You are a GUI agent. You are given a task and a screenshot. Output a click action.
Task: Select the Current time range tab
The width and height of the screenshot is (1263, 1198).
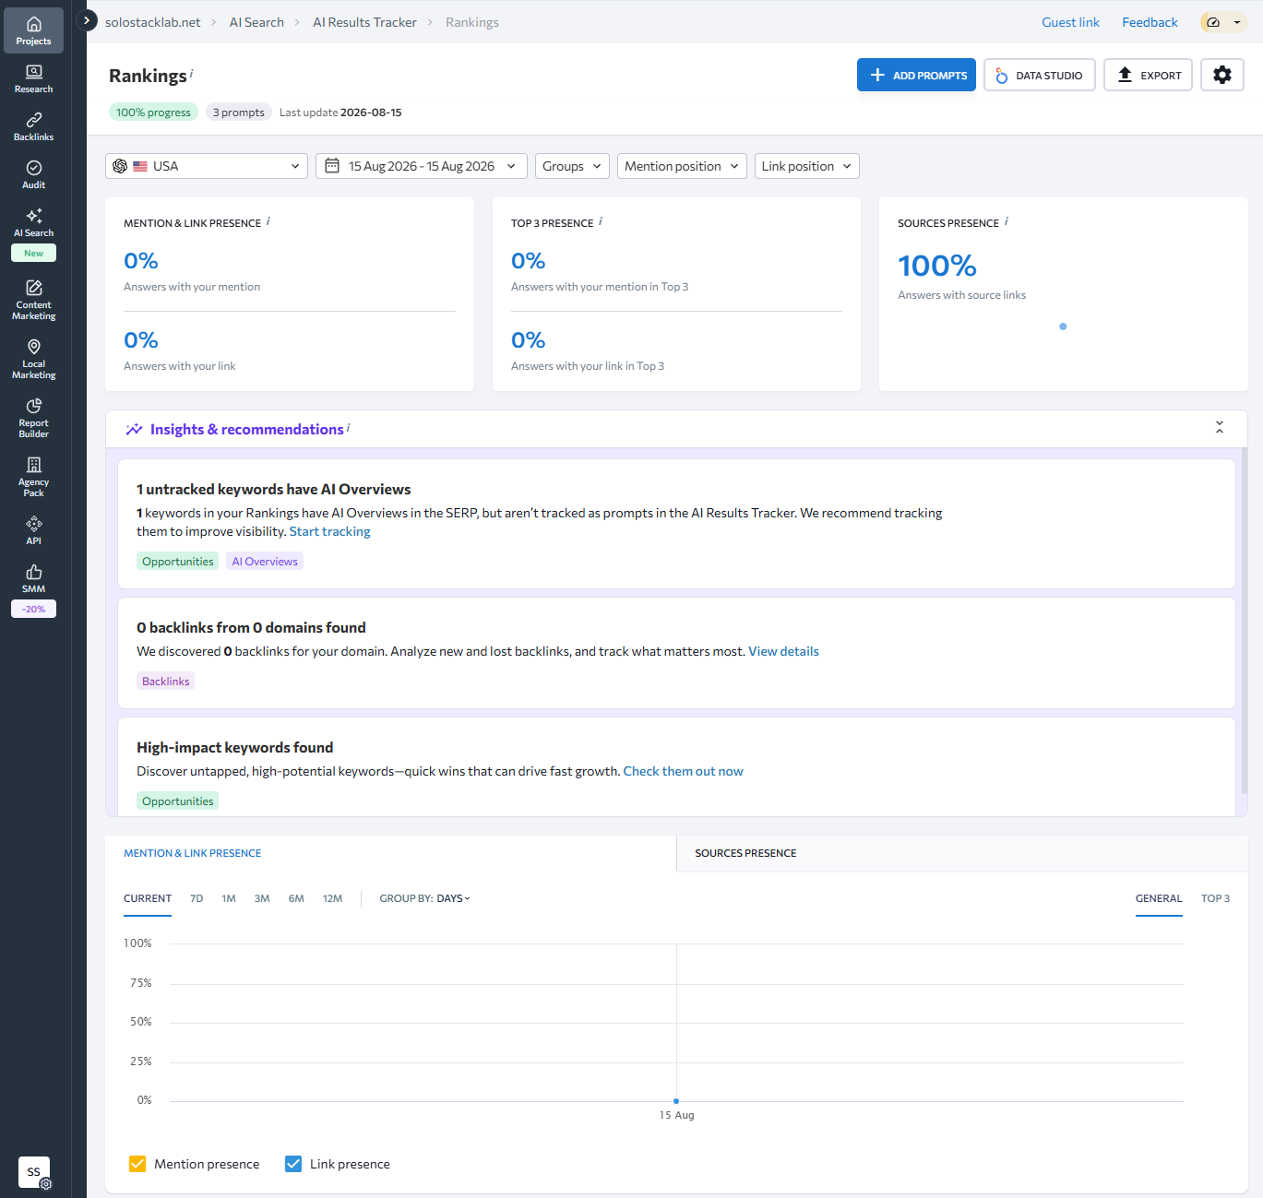(148, 898)
